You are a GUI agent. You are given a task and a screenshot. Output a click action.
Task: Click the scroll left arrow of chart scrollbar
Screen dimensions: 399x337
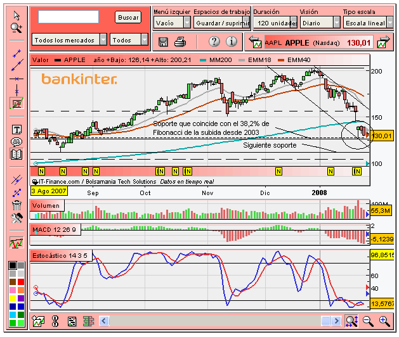point(104,321)
